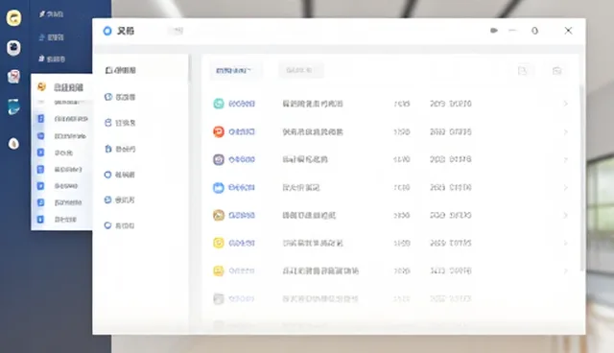614x353 pixels.
Task: Open the teal-blue icon in the desktop dock
Action: coord(13,106)
